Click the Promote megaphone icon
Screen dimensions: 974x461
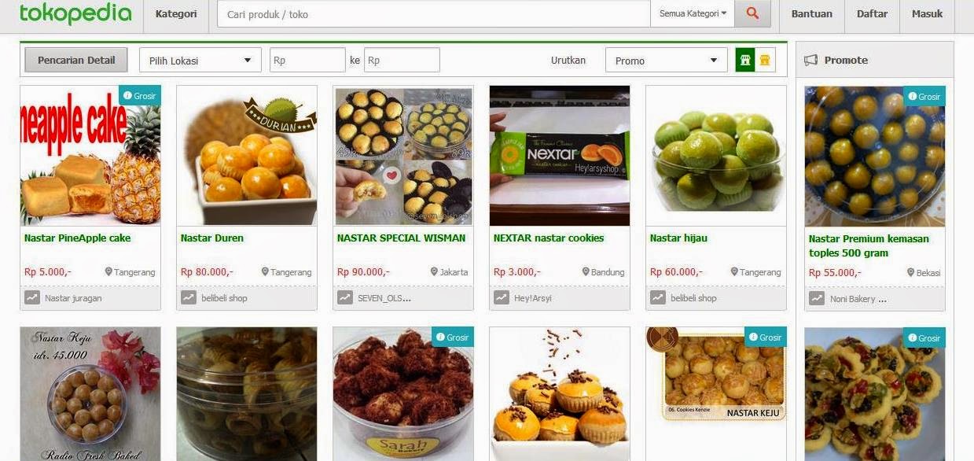click(810, 60)
